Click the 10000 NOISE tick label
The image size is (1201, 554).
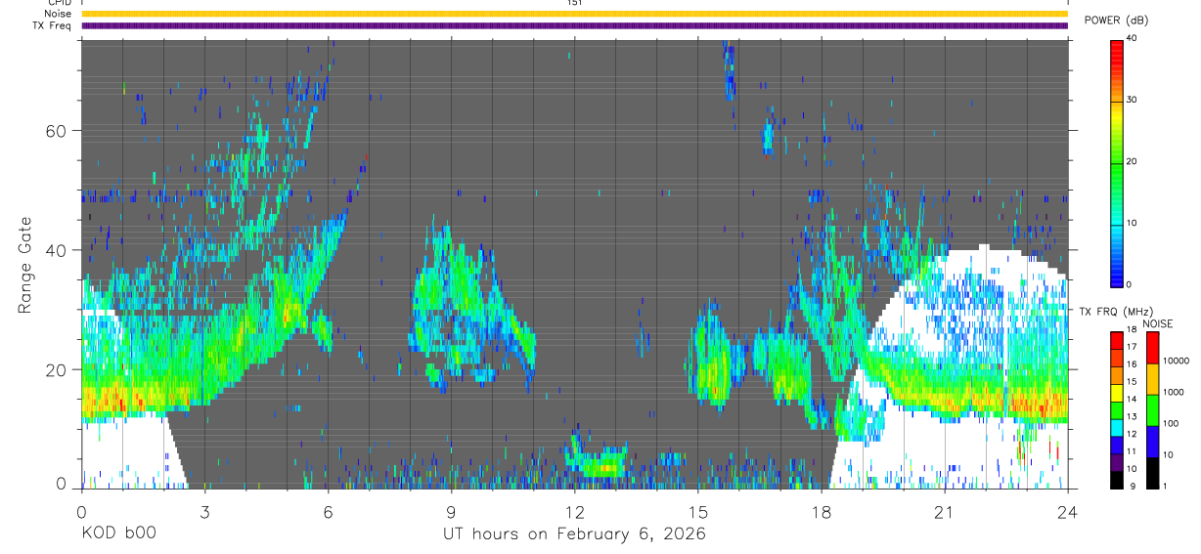coord(1176,362)
